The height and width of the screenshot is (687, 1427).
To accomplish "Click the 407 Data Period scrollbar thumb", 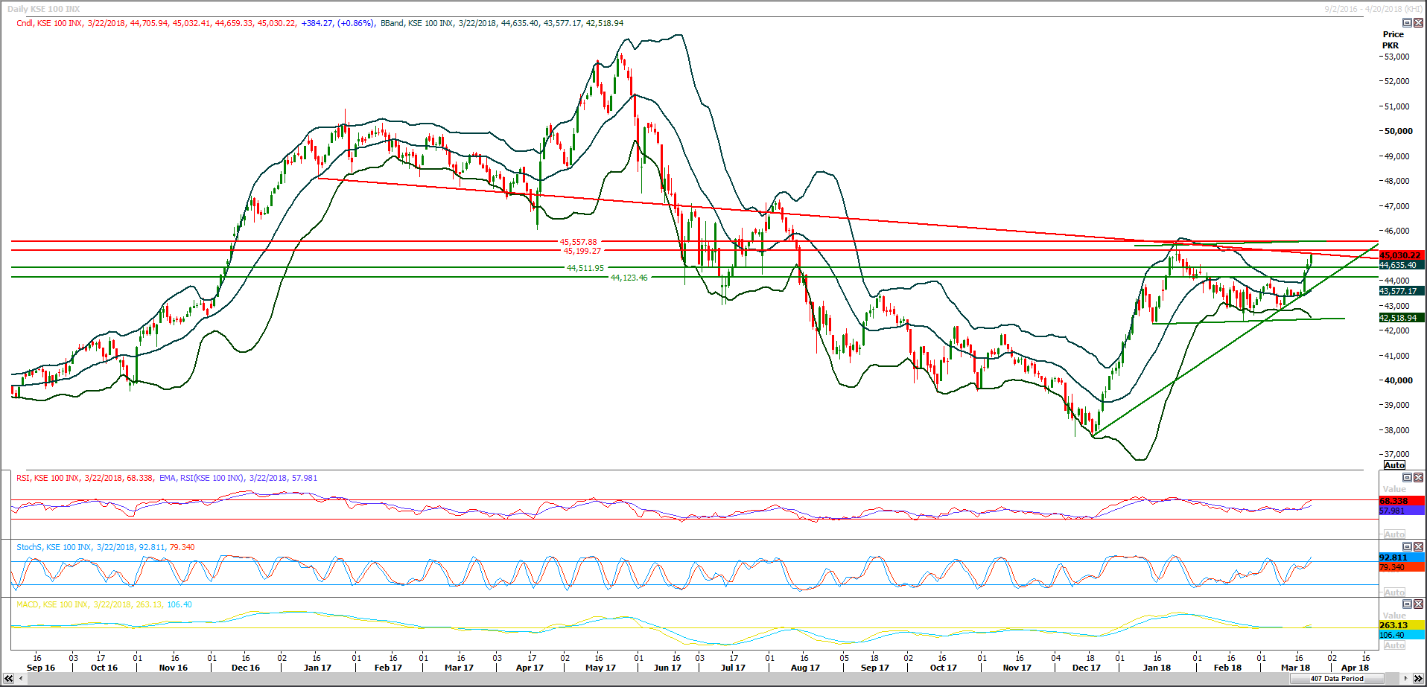I will 1337,679.
